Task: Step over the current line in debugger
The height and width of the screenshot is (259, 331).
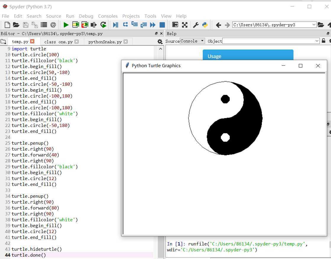Action: tap(125, 24)
